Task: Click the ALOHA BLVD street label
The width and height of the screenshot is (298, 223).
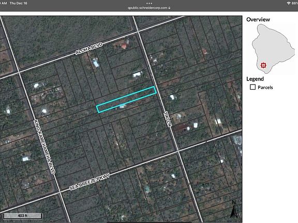Action: (89, 49)
